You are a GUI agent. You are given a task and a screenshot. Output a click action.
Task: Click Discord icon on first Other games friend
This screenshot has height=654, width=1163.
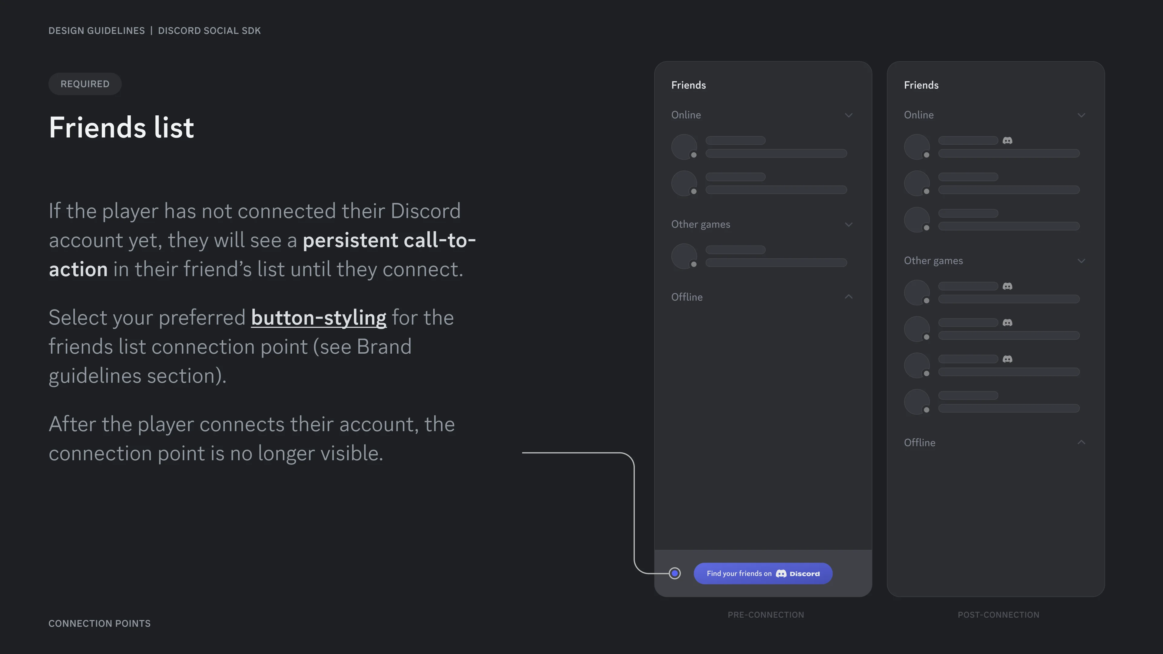[x=1007, y=286]
